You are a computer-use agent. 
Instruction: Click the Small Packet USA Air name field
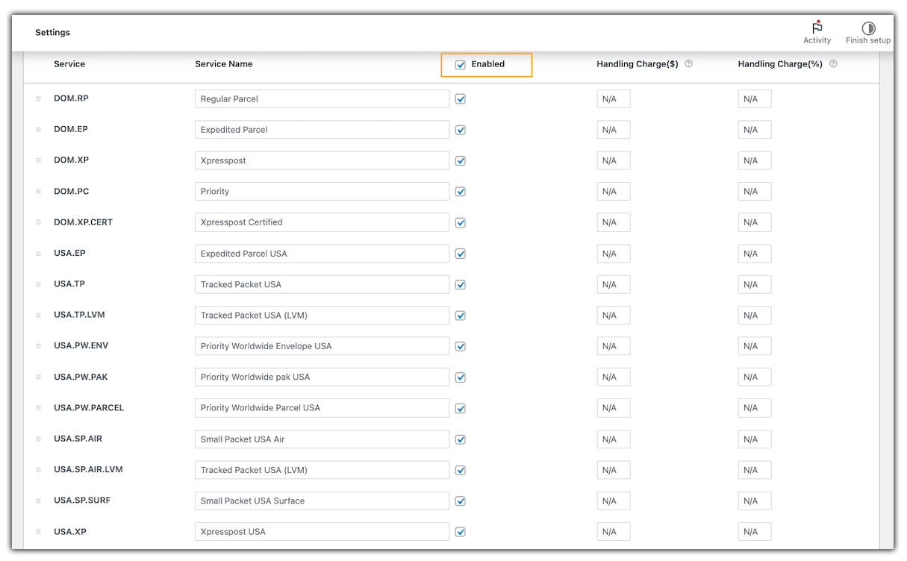point(322,439)
